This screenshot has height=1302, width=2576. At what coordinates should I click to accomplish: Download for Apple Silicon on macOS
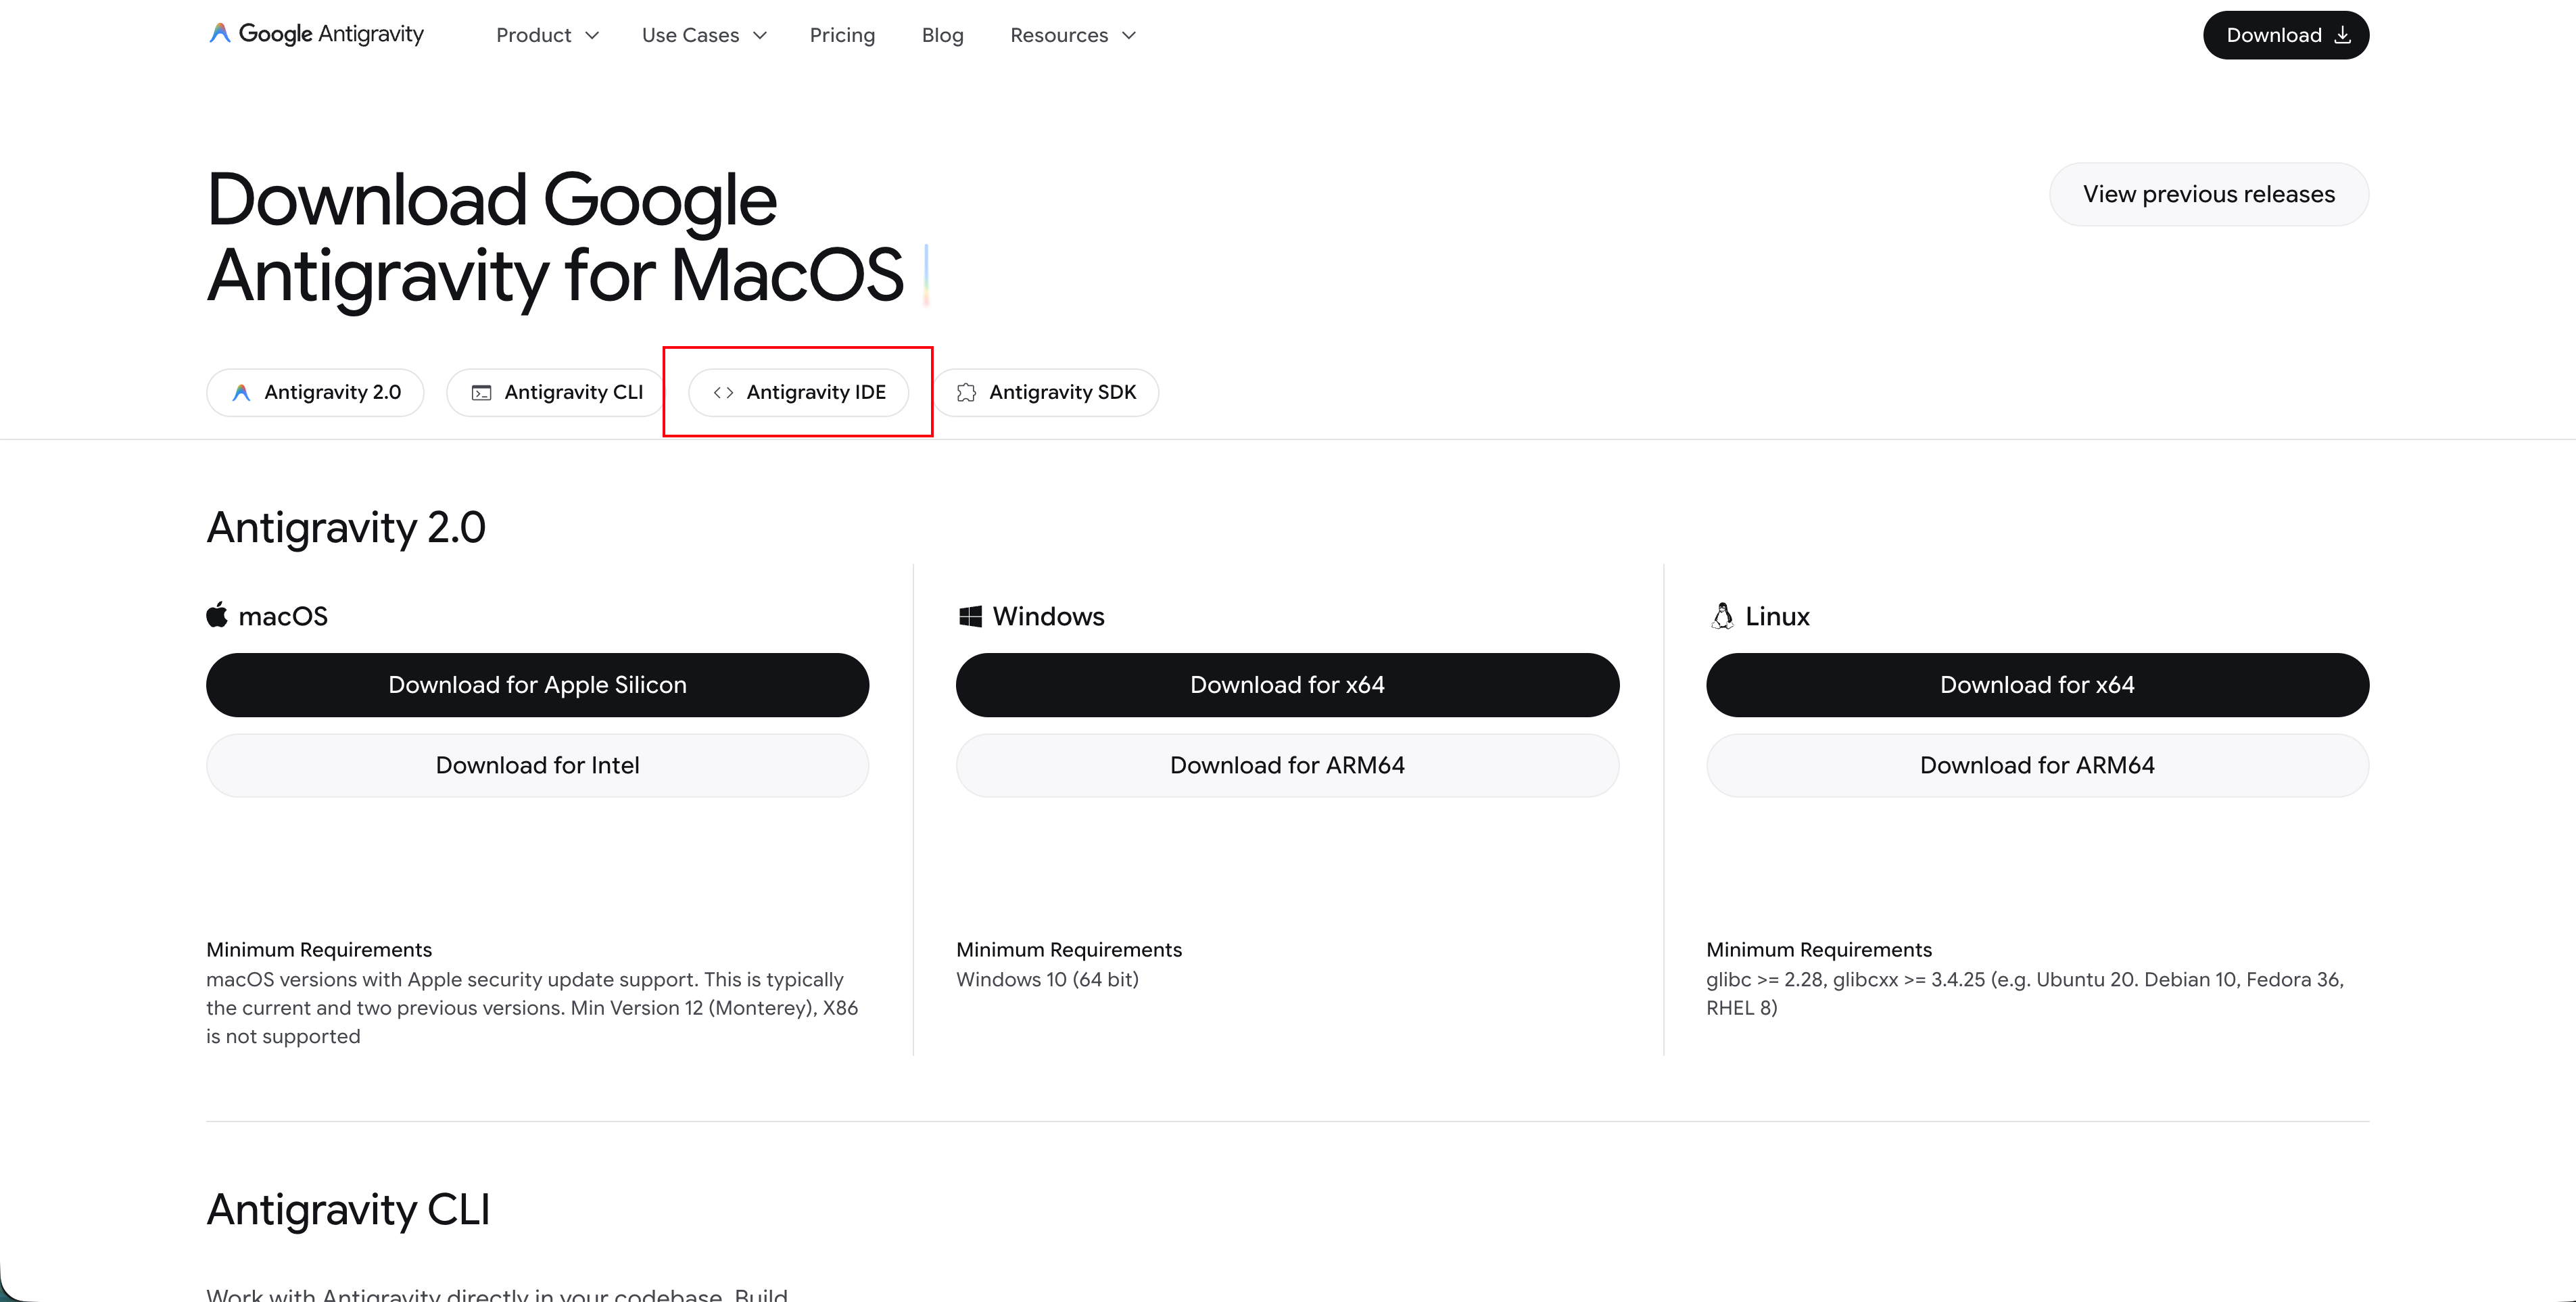point(537,685)
